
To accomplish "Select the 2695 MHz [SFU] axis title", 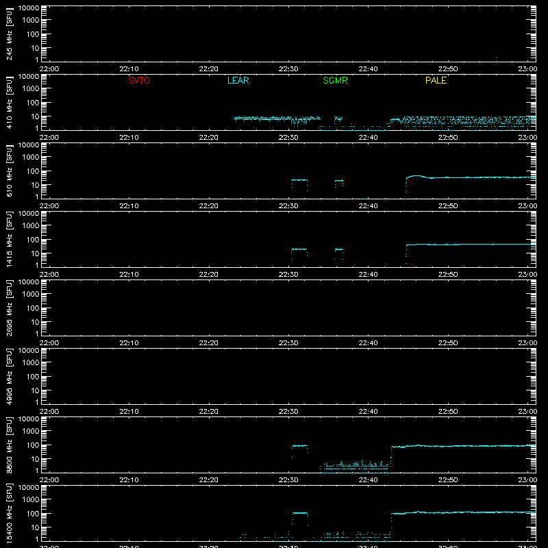I will tap(10, 308).
